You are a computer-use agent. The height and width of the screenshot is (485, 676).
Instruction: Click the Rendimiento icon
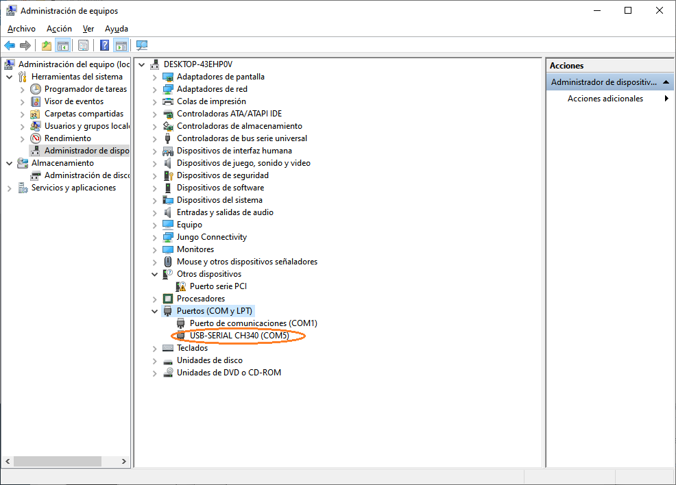(36, 138)
